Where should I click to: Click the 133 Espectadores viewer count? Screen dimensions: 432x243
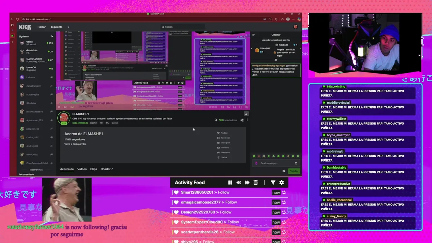226,120
